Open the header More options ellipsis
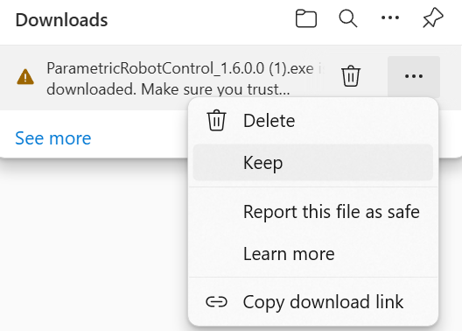462x331 pixels. coord(390,18)
